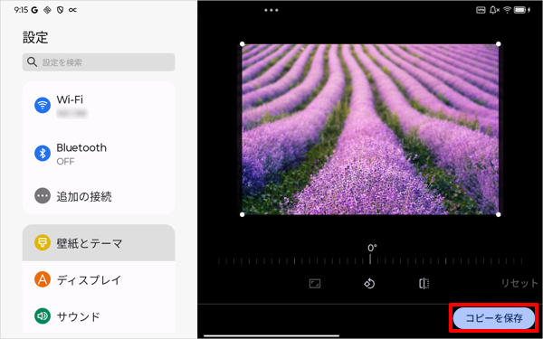Open ディスプレイ (display) settings
The width and height of the screenshot is (543, 339).
tap(99, 279)
